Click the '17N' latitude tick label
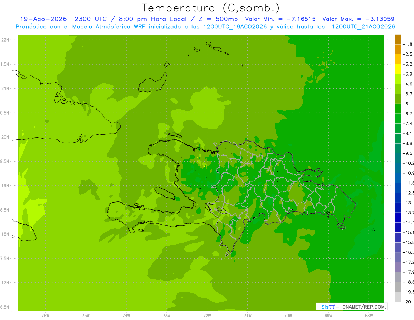The image size is (414, 320). click(6, 283)
